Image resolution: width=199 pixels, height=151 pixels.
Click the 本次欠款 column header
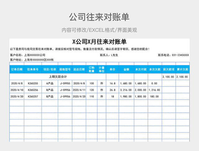point(155,69)
